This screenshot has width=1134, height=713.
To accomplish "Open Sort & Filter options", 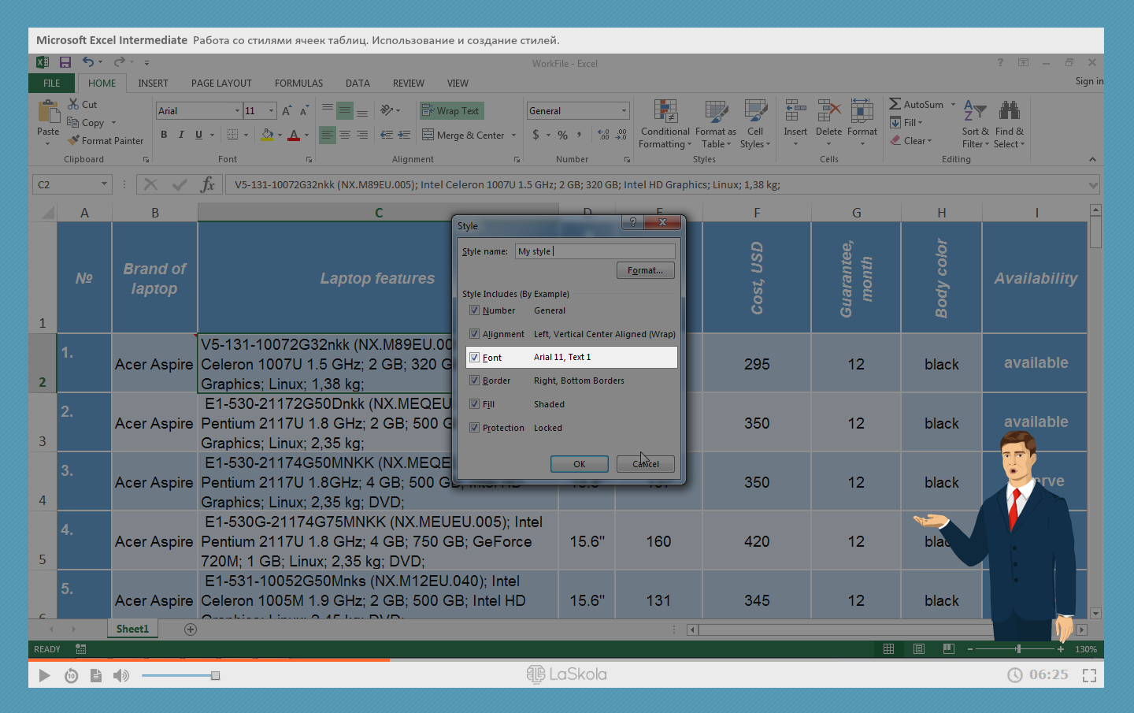I will click(975, 124).
